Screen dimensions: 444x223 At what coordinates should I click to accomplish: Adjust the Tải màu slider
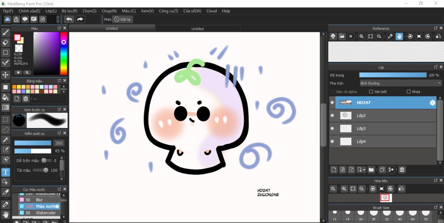tap(40, 170)
